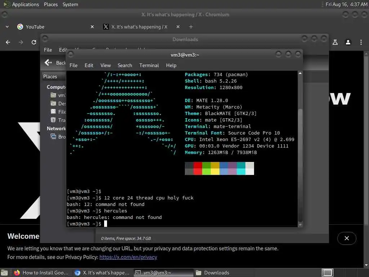Viewport: 369px width, 277px height.
Task: Open the Terminal menu in terminal
Action: coord(149,66)
